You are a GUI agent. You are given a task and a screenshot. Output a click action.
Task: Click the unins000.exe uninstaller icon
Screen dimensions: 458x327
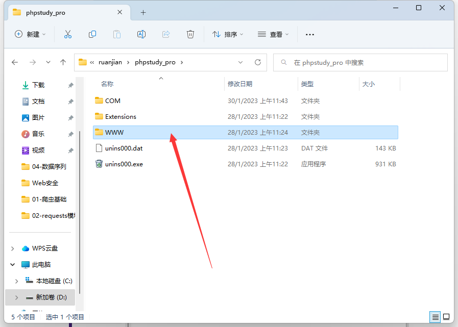(99, 164)
